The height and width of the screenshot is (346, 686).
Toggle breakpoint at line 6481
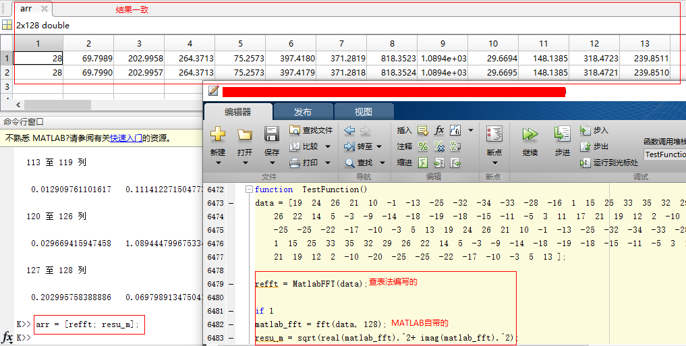click(231, 311)
